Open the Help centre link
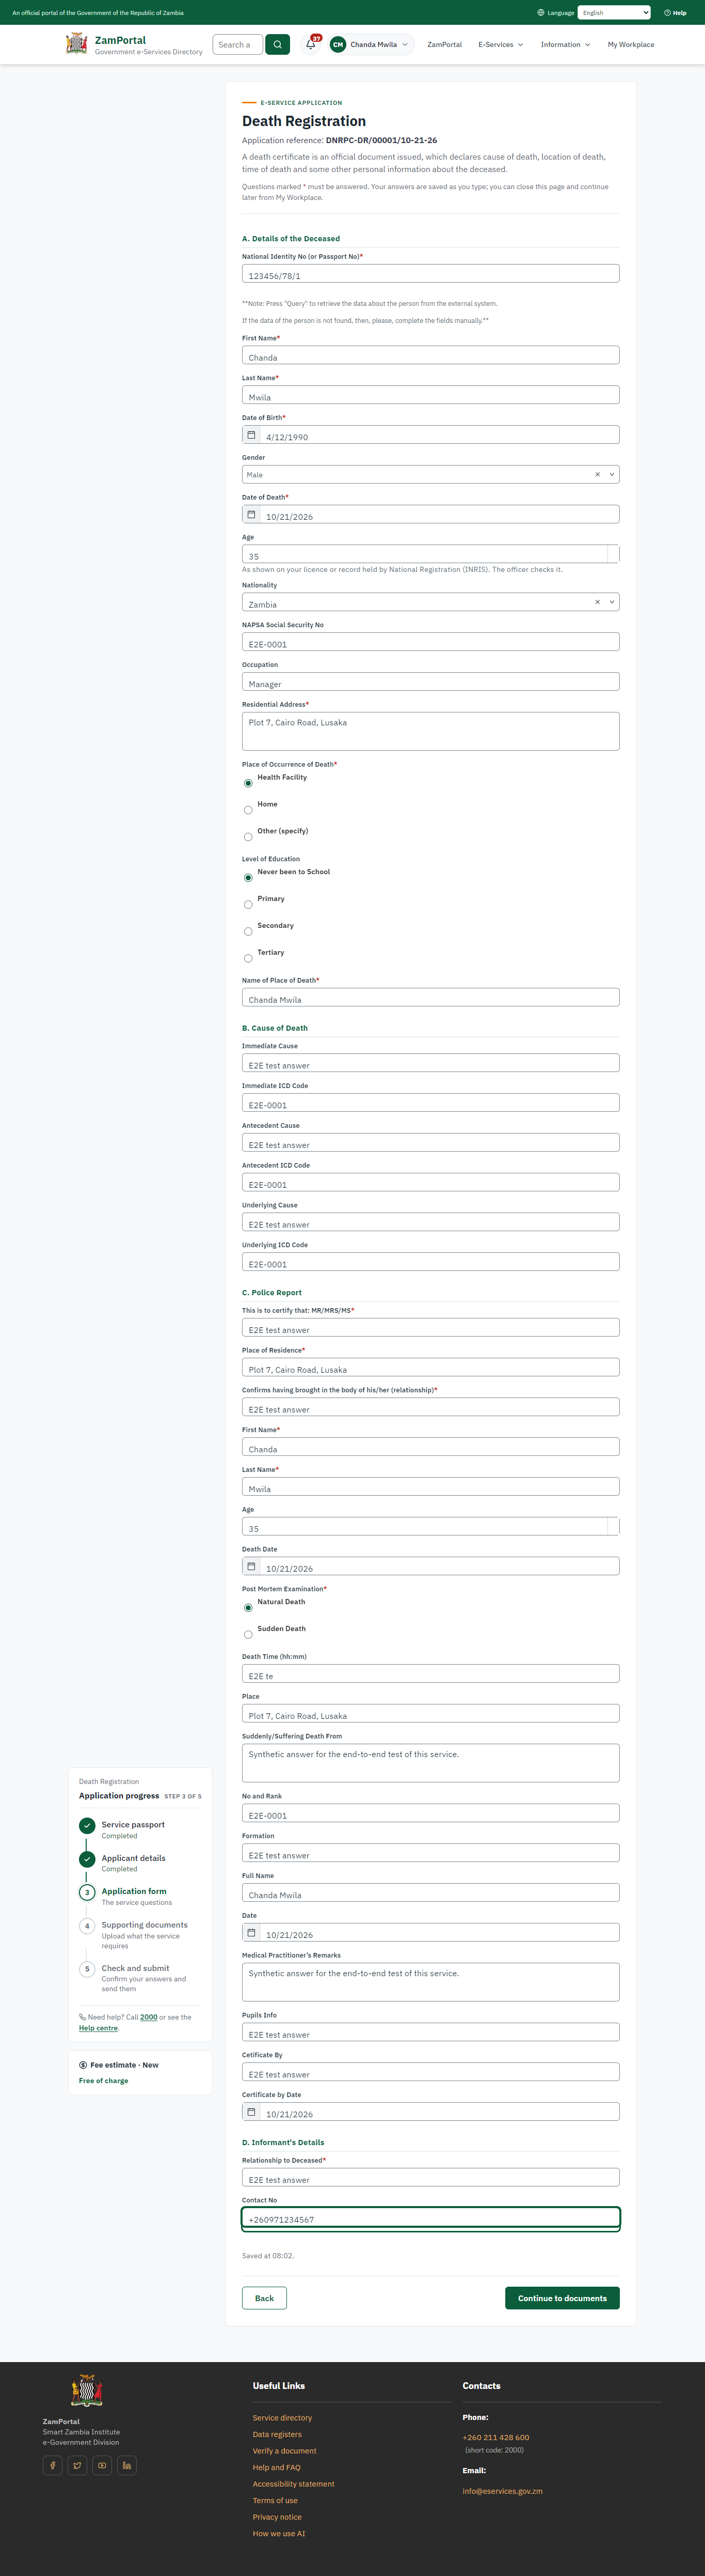The image size is (705, 2576). [x=98, y=2028]
